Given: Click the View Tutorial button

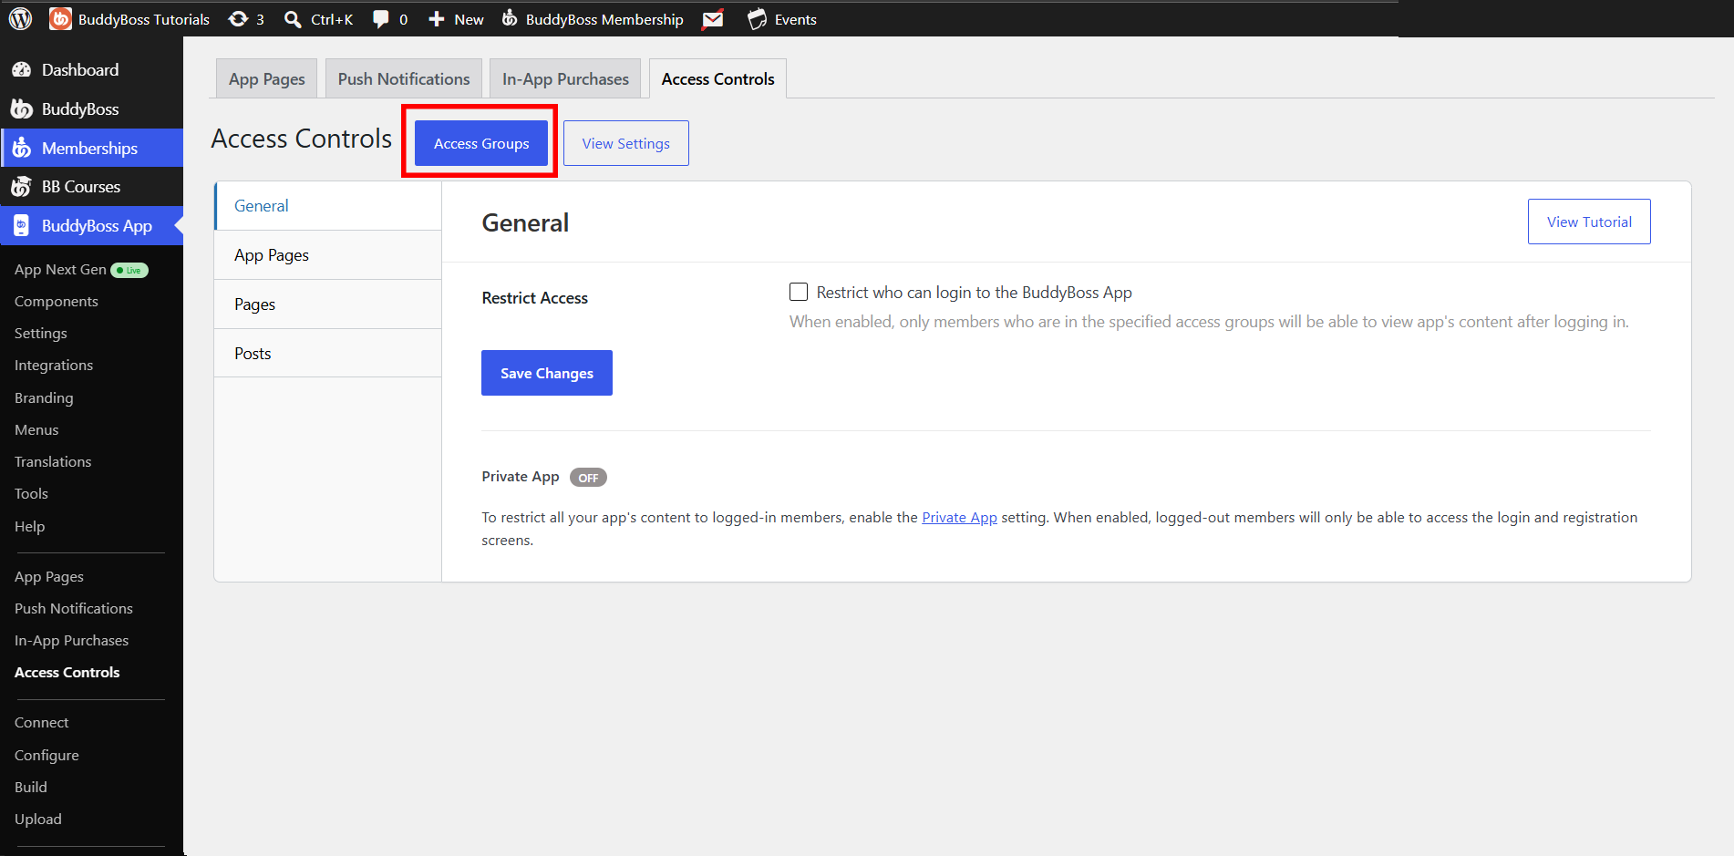Looking at the screenshot, I should coord(1589,222).
